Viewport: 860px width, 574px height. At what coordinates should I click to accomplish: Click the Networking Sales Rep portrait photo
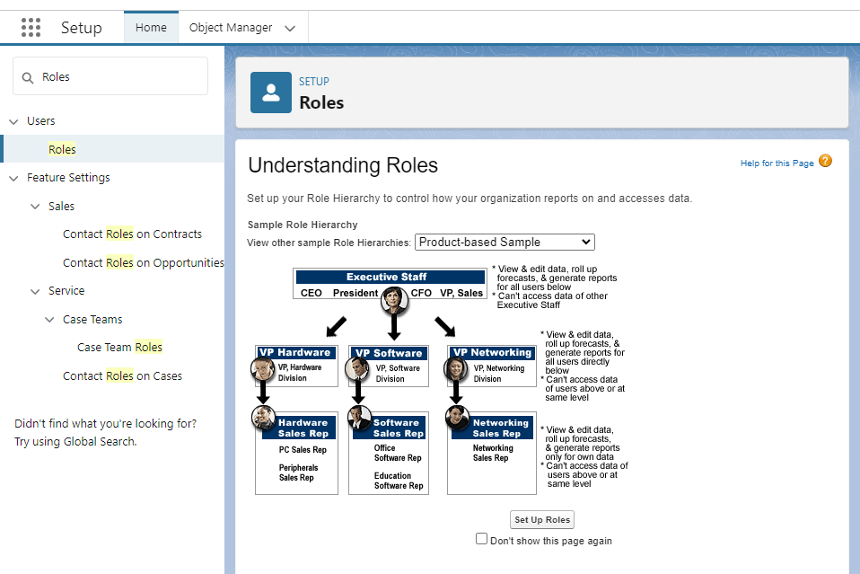457,418
